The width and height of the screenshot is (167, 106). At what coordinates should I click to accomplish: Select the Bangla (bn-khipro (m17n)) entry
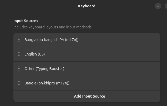pos(47,83)
